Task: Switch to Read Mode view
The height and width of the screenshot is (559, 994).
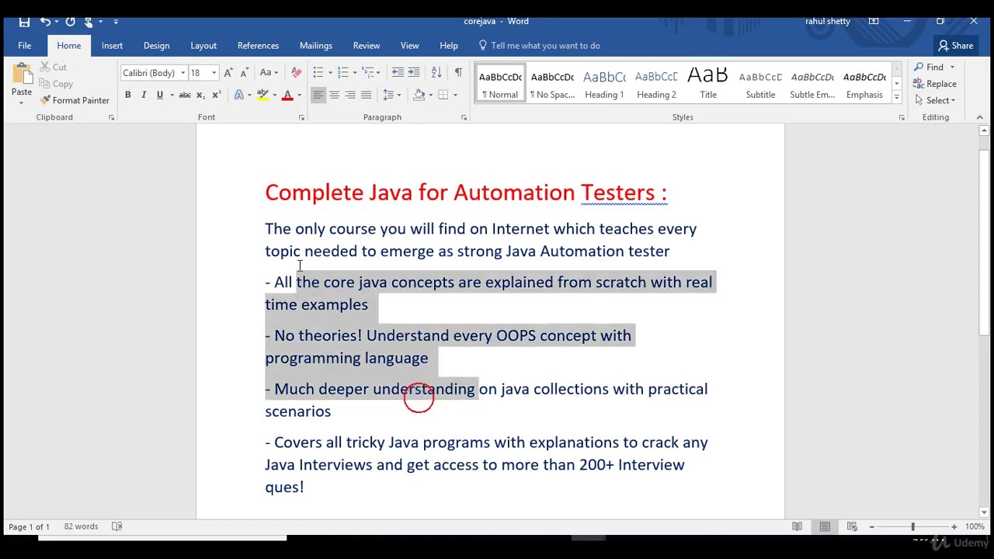Action: 797,527
